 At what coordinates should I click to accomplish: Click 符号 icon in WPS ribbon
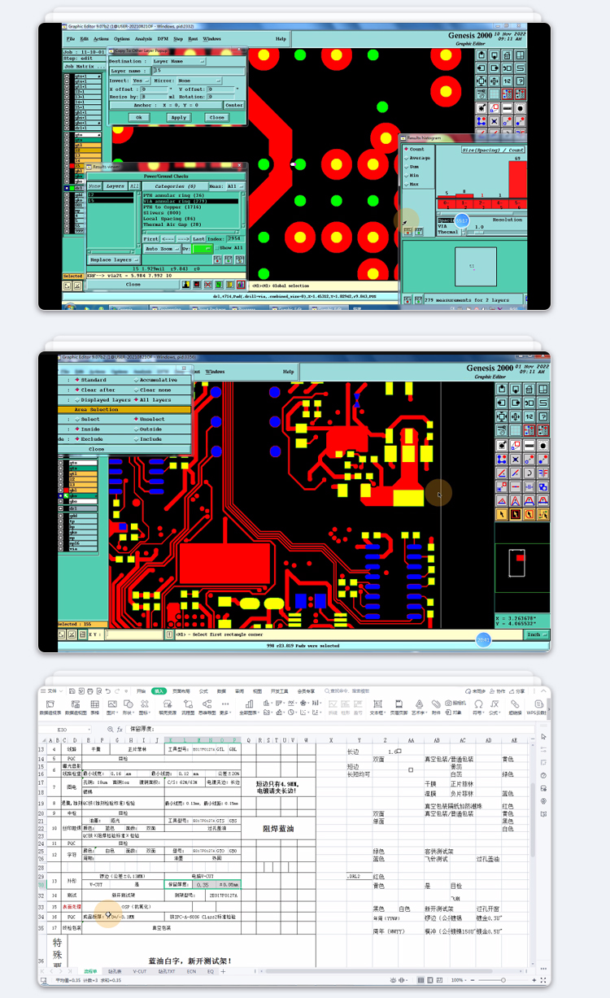(478, 708)
